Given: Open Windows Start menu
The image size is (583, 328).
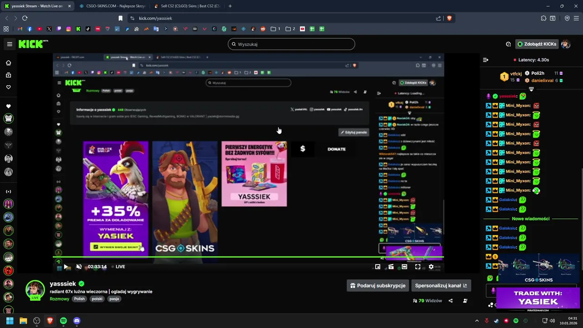Looking at the screenshot, I should (x=10, y=321).
